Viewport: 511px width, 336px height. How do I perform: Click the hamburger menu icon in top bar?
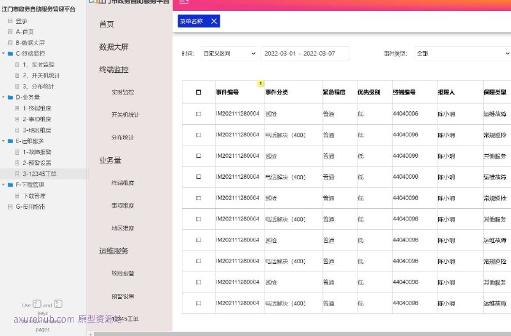(x=184, y=1)
